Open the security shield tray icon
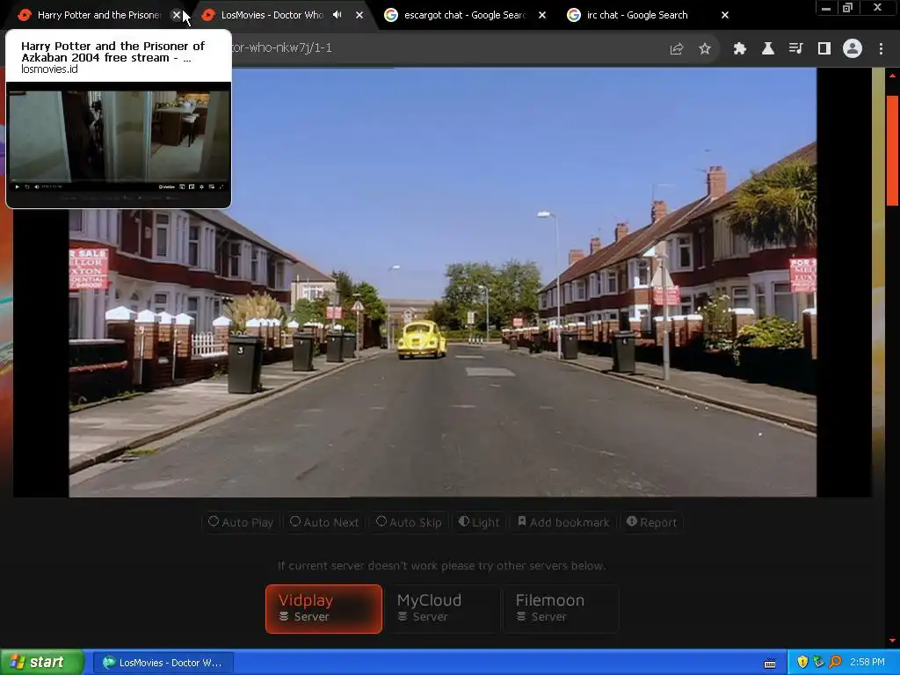The image size is (900, 675). (802, 663)
